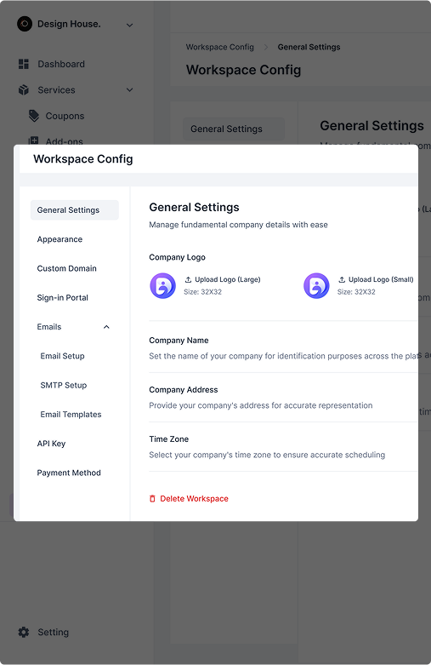Click upload icon for Logo (Small)

click(342, 279)
